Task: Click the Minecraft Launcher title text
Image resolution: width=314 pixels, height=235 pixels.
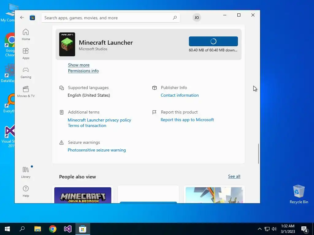Action: 106,43
